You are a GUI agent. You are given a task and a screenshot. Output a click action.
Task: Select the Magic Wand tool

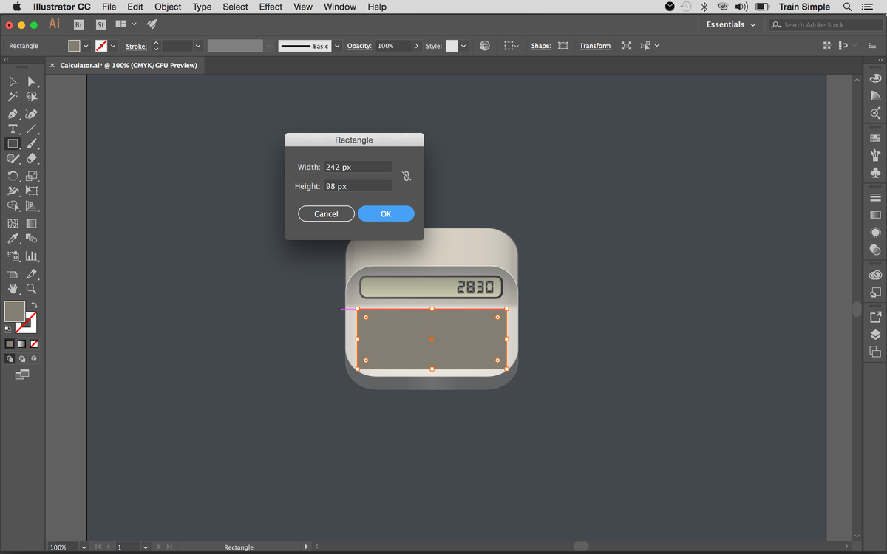tap(12, 97)
